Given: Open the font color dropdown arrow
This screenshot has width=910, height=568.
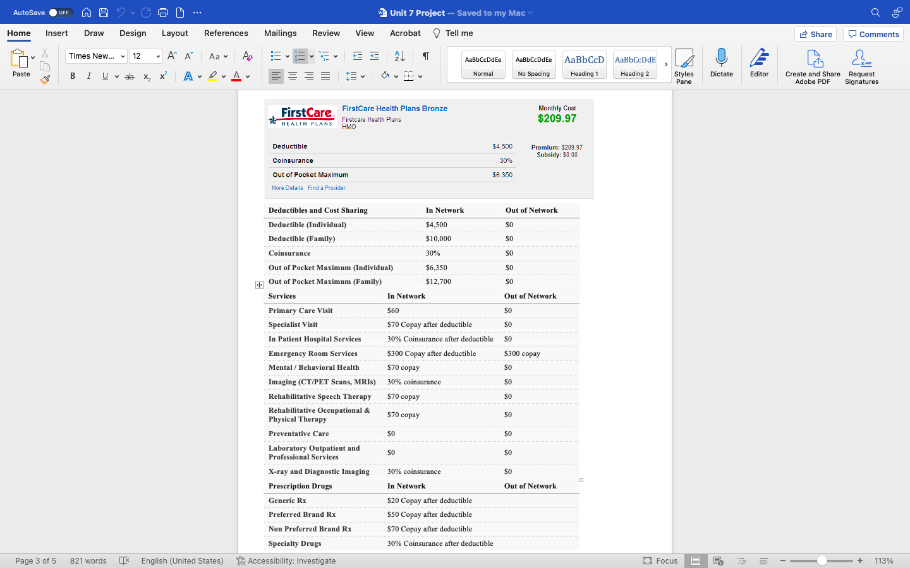Looking at the screenshot, I should click(248, 76).
